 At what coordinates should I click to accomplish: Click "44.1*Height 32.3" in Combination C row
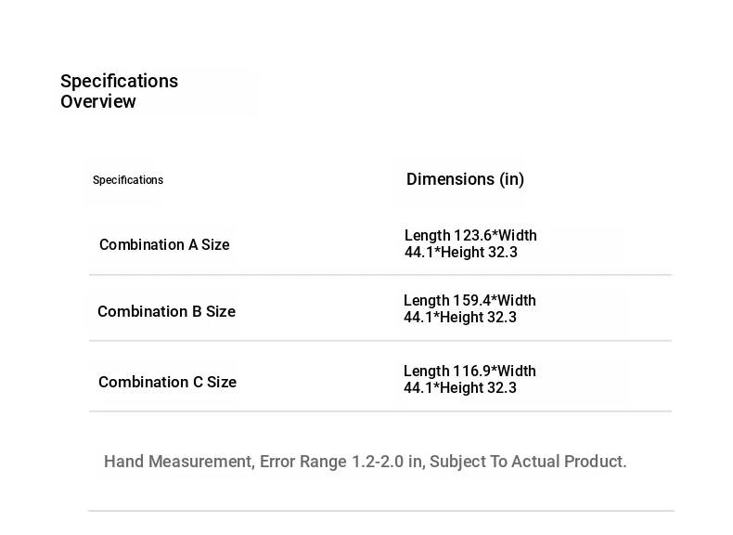pos(460,388)
